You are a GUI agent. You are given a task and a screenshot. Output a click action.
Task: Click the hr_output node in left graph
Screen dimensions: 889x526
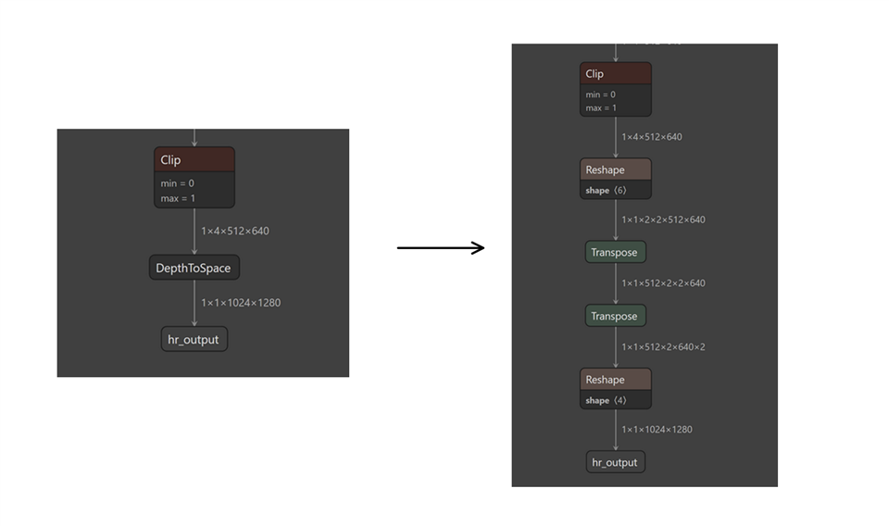pyautogui.click(x=194, y=339)
